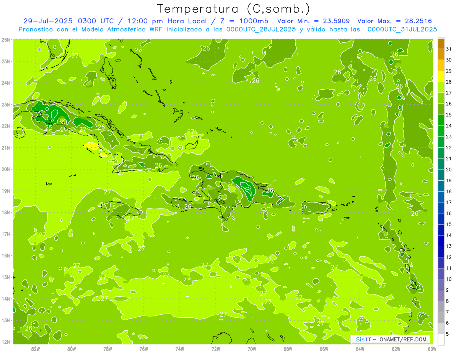The width and height of the screenshot is (459, 354).
Task: Click the 'Valor Max. = 28.2516' value
Action: click(395, 21)
